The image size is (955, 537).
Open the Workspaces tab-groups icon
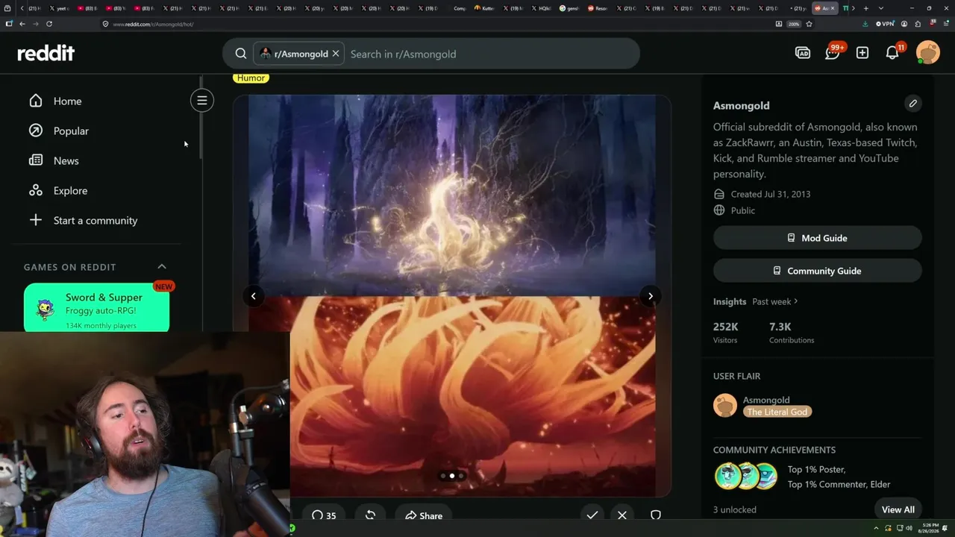(x=7, y=8)
